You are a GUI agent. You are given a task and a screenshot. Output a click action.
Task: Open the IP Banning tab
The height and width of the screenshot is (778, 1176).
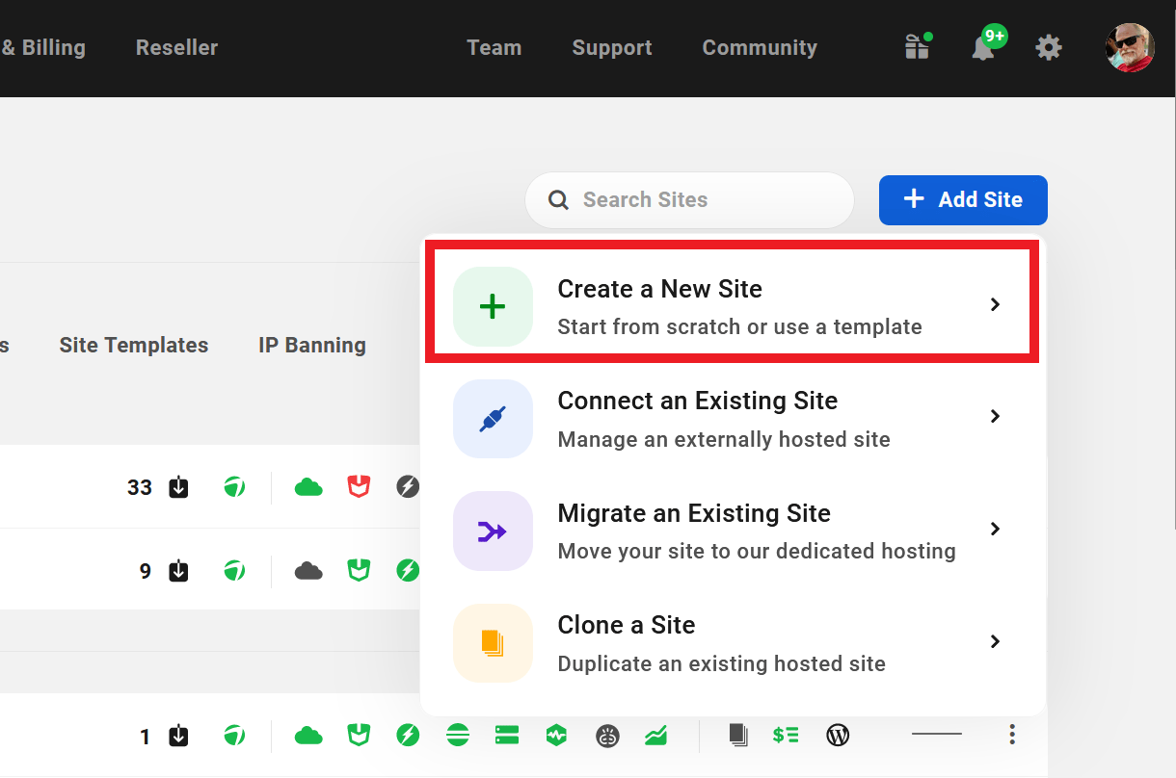click(312, 345)
